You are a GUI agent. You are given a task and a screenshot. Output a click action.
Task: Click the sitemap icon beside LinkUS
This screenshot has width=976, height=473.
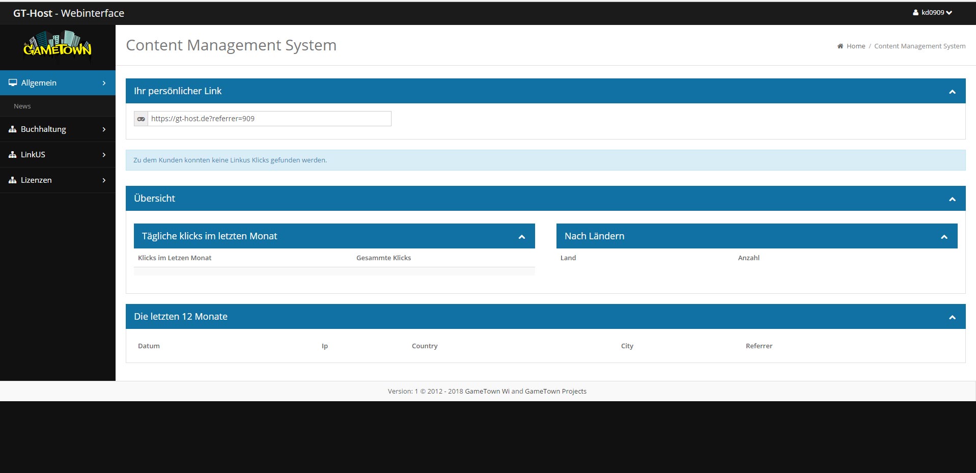(x=13, y=155)
